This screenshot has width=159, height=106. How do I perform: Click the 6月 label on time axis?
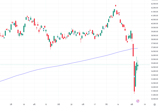coord(83,104)
